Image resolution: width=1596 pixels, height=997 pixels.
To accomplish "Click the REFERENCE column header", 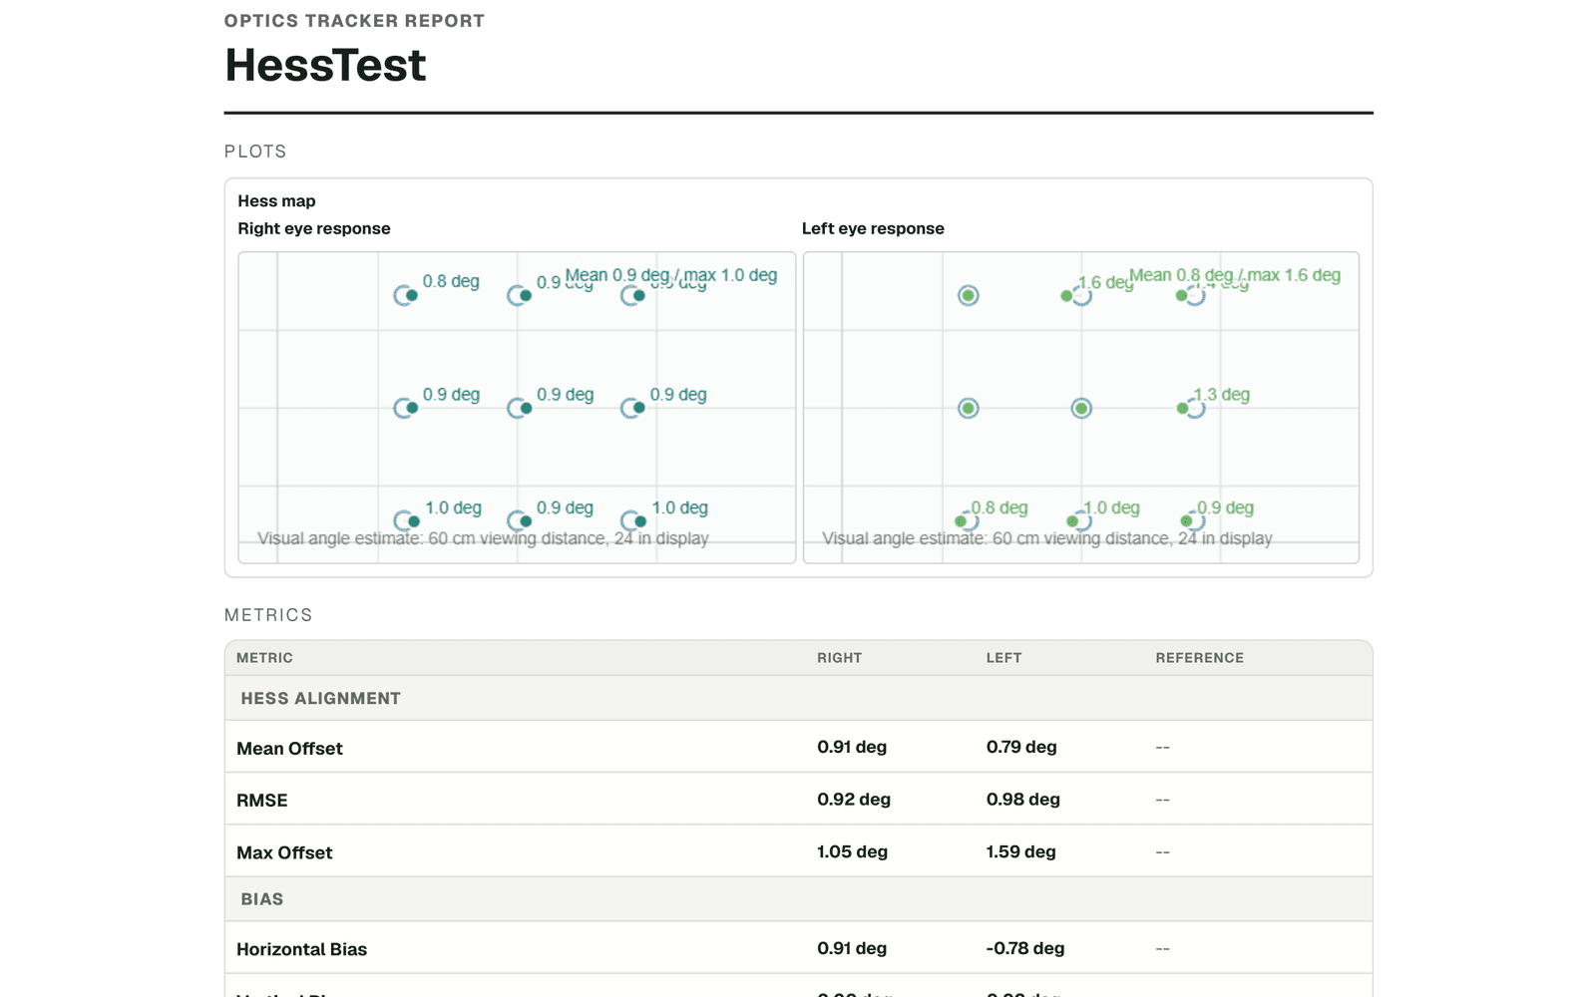I will click(1199, 658).
